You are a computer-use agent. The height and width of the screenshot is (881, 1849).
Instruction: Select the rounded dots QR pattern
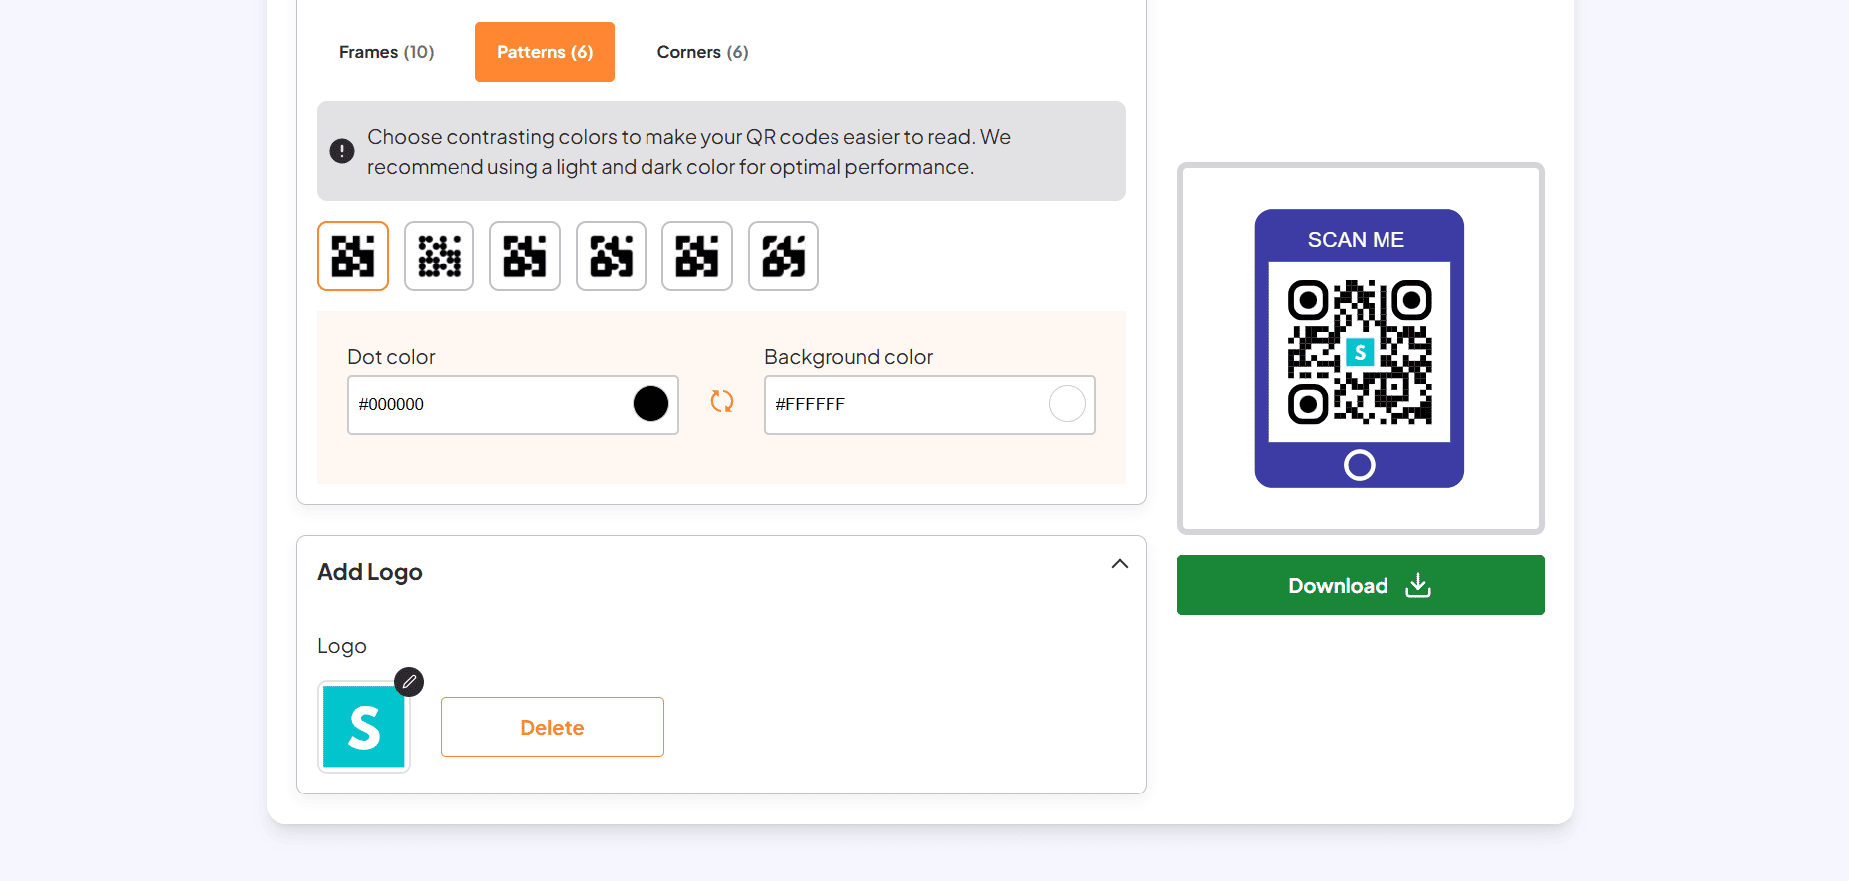(439, 256)
